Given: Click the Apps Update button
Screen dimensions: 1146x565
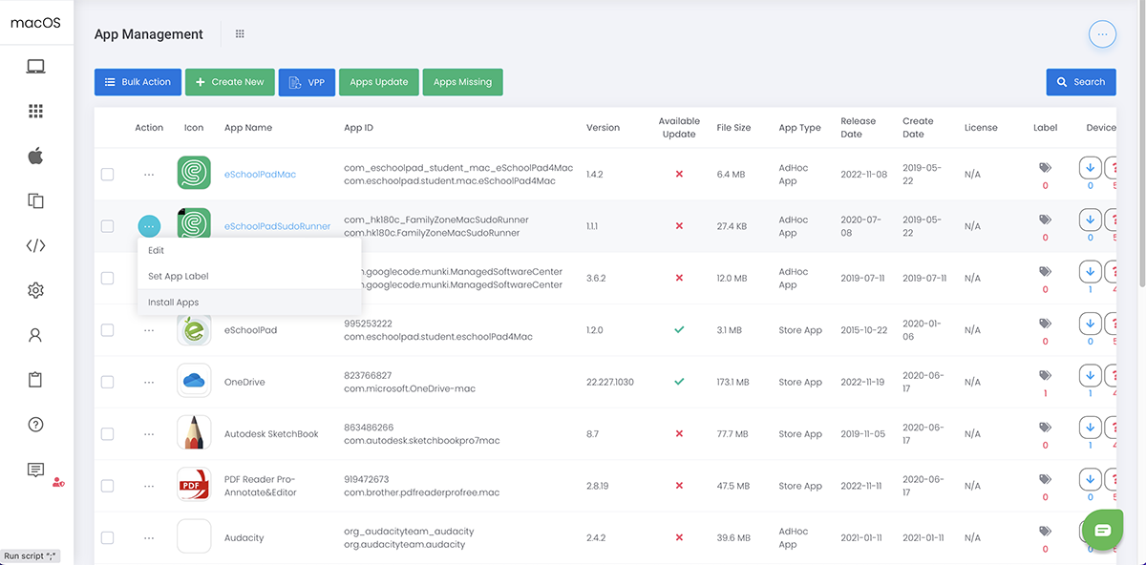Looking at the screenshot, I should pyautogui.click(x=378, y=82).
